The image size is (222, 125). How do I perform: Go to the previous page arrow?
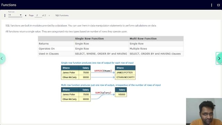click(26, 15)
